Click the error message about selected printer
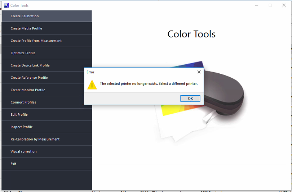Image resolution: width=292 pixels, height=192 pixels. [x=149, y=84]
